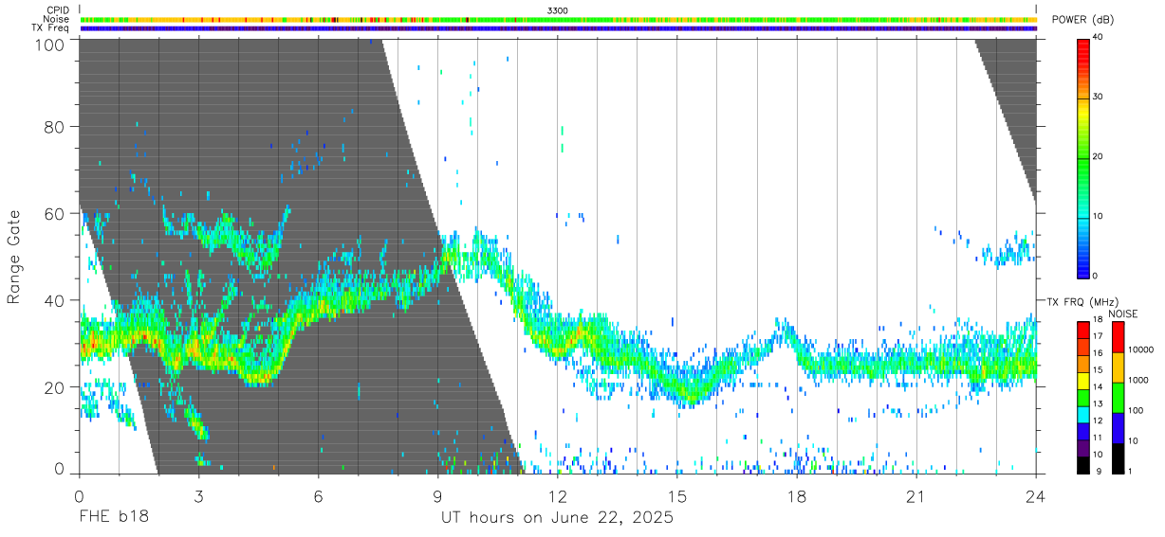Click the NOISE color scale bar

[x=1117, y=398]
